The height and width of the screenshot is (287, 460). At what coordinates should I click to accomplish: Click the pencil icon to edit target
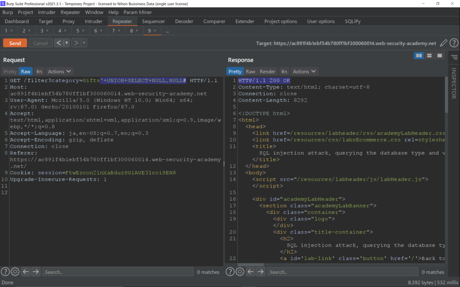click(444, 43)
